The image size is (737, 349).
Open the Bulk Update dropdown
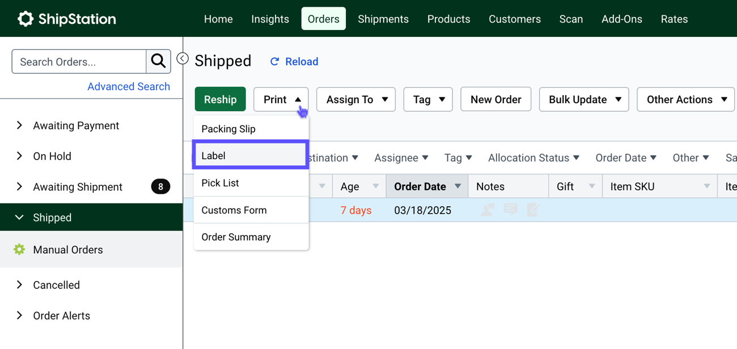click(583, 99)
